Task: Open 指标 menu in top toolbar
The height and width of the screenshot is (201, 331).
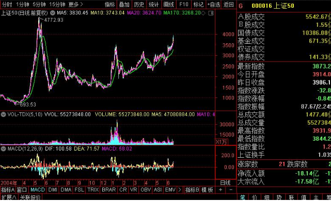Action: tap(110, 5)
